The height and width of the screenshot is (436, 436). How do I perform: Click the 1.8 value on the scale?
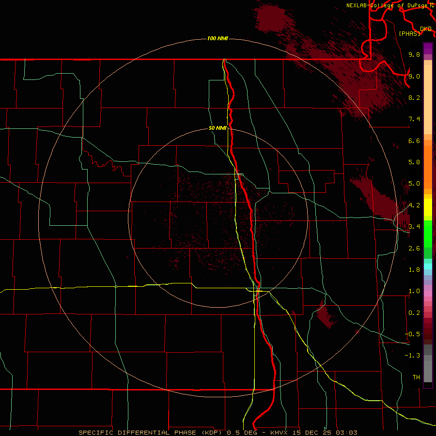(414, 270)
